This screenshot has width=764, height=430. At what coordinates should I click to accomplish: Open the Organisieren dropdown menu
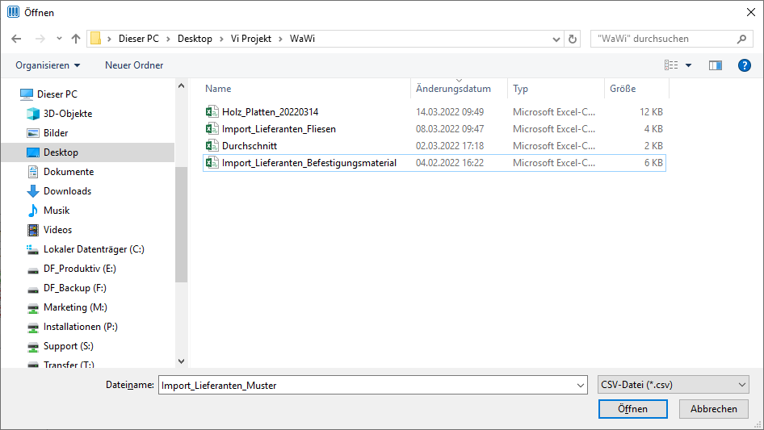point(48,65)
